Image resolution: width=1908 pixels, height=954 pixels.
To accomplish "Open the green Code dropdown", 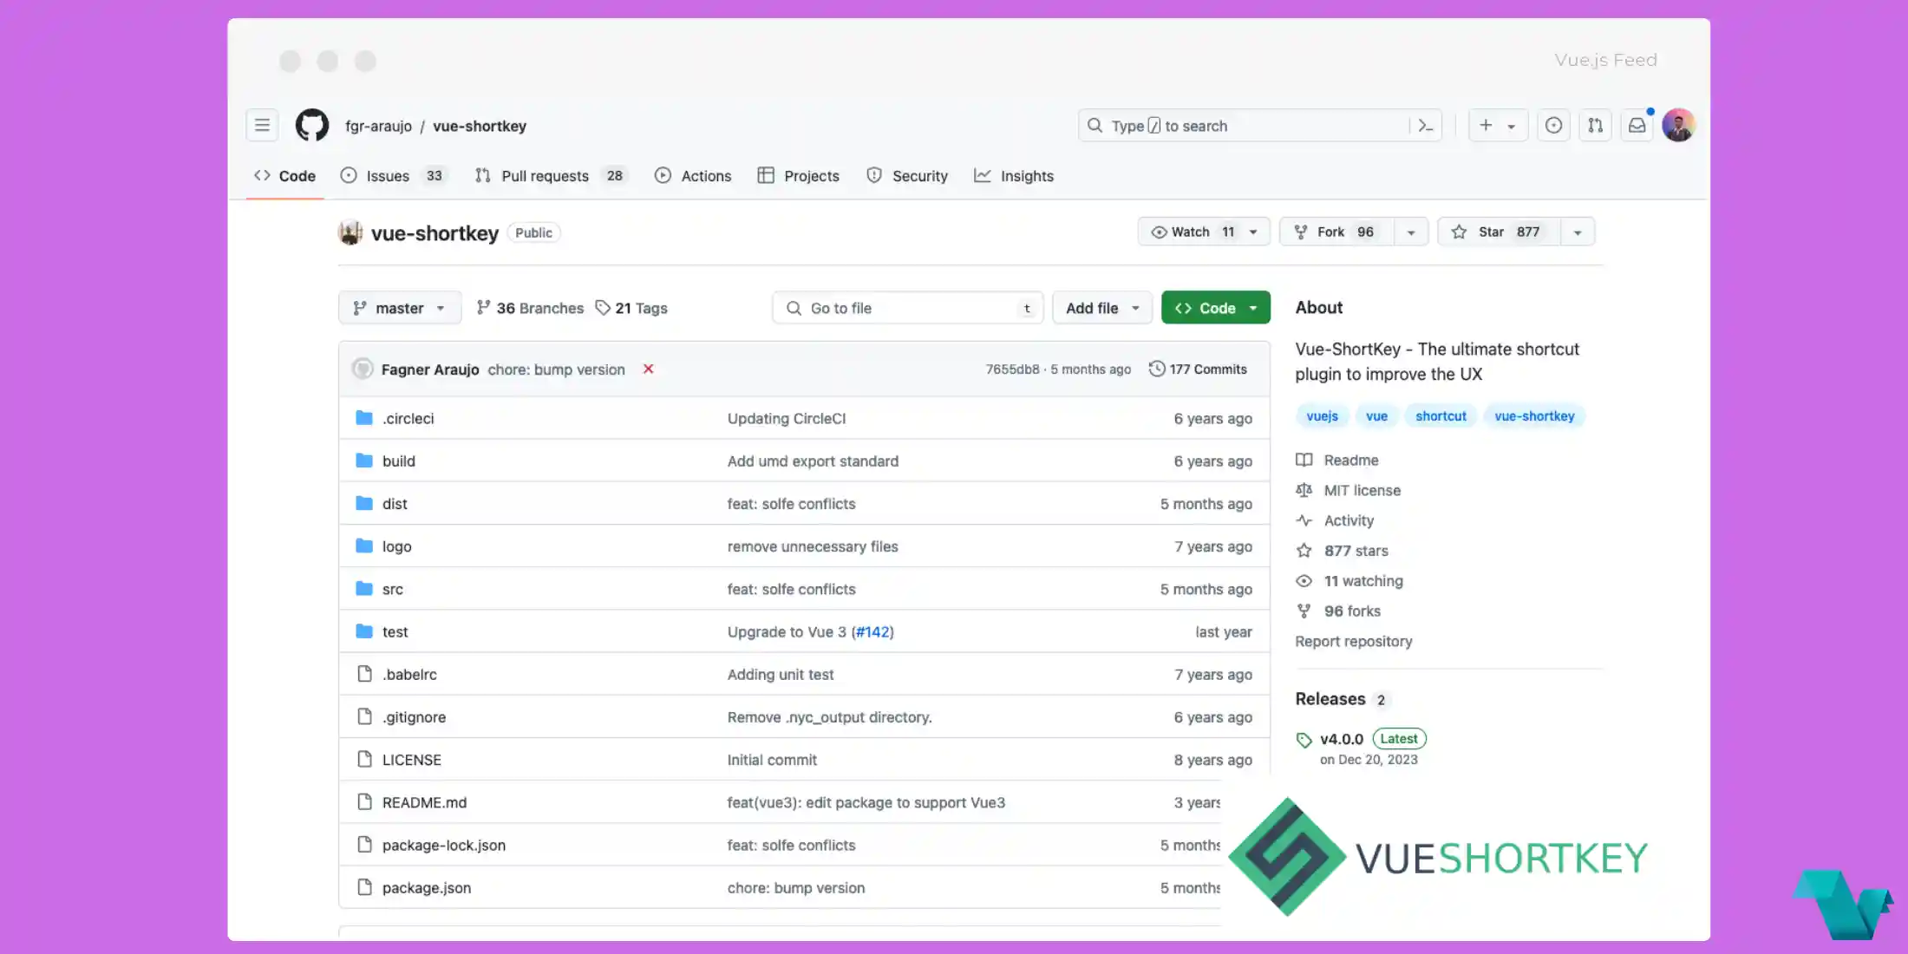I will click(1216, 308).
